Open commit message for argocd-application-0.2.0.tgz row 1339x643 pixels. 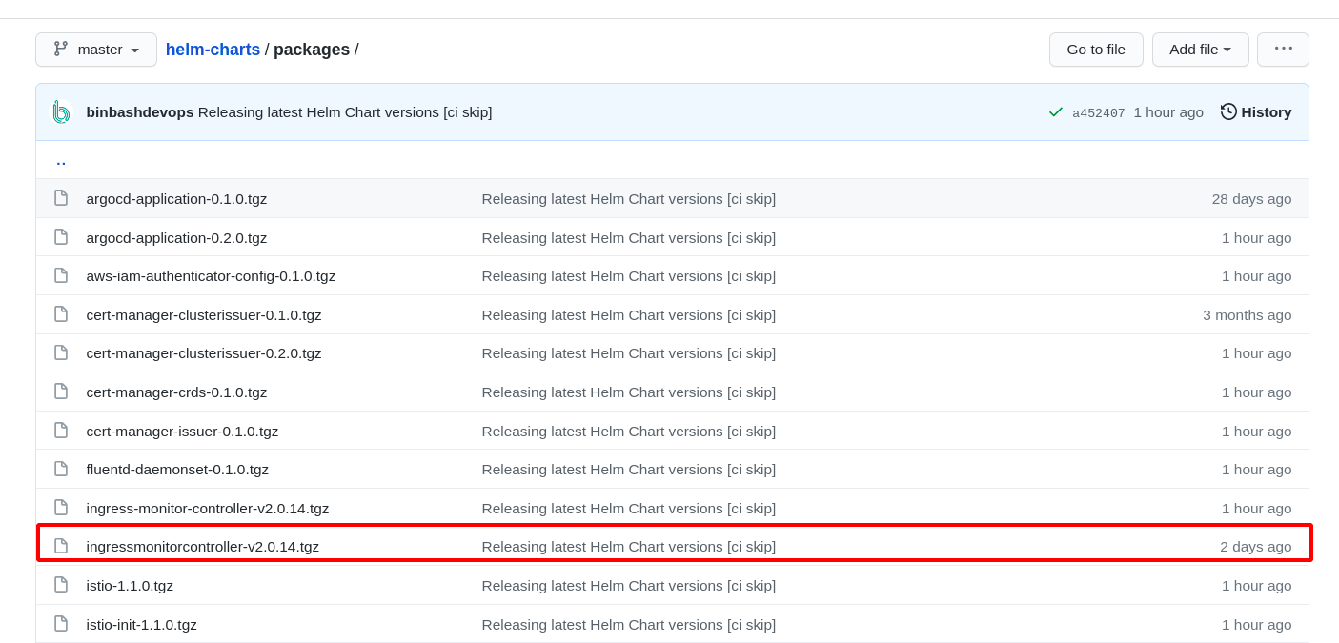629,238
